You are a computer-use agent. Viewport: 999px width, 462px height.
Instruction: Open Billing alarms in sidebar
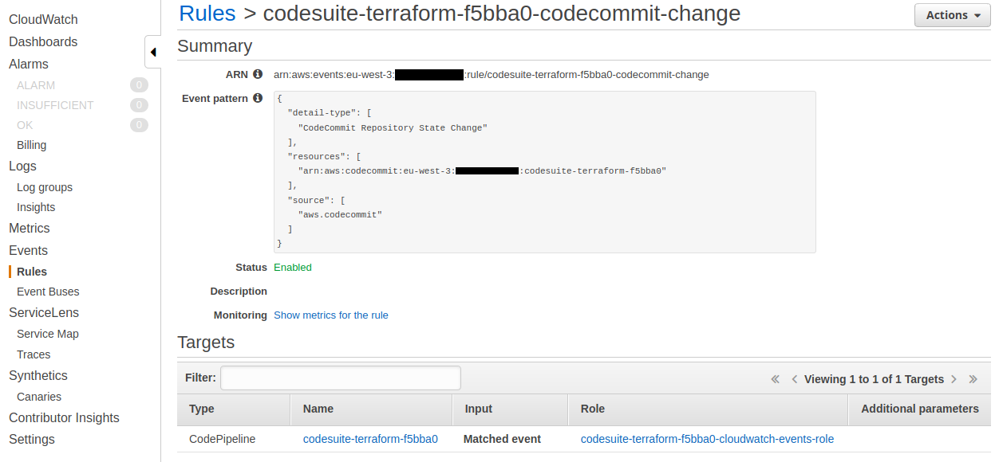pyautogui.click(x=32, y=145)
